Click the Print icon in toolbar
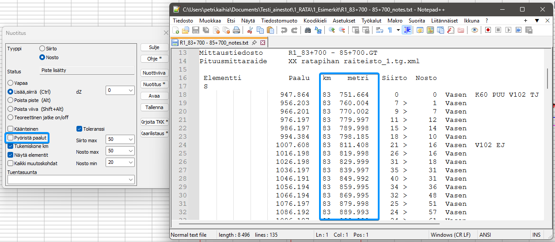 pyautogui.click(x=236, y=30)
